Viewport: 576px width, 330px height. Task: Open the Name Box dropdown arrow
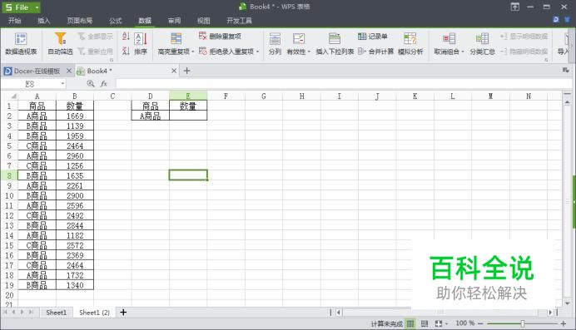[x=62, y=84]
